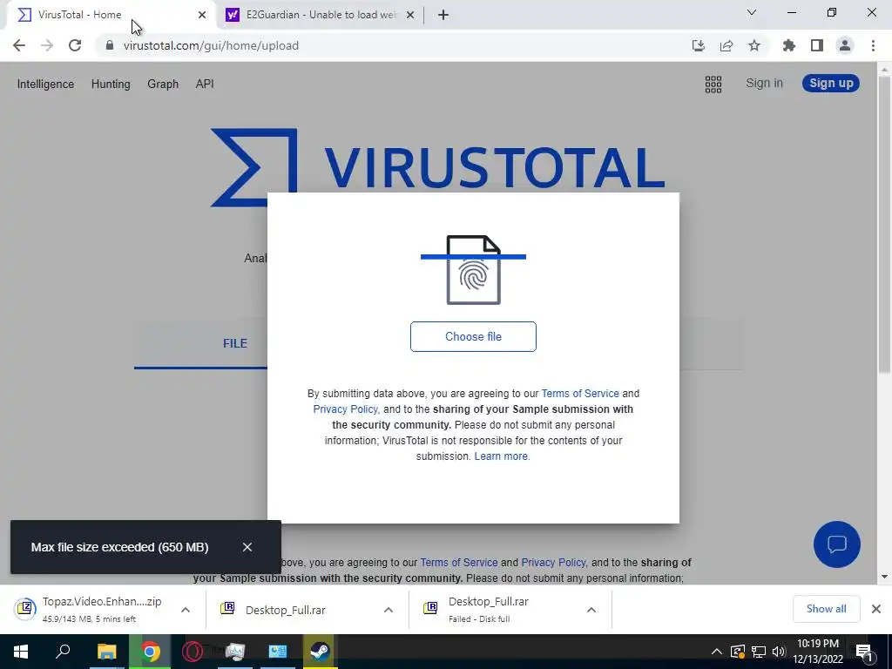Open the Chrome tab search chevron
The image size is (892, 669).
(752, 12)
